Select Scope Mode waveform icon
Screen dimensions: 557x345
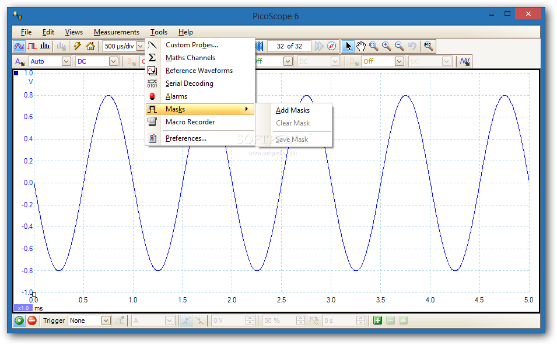19,46
